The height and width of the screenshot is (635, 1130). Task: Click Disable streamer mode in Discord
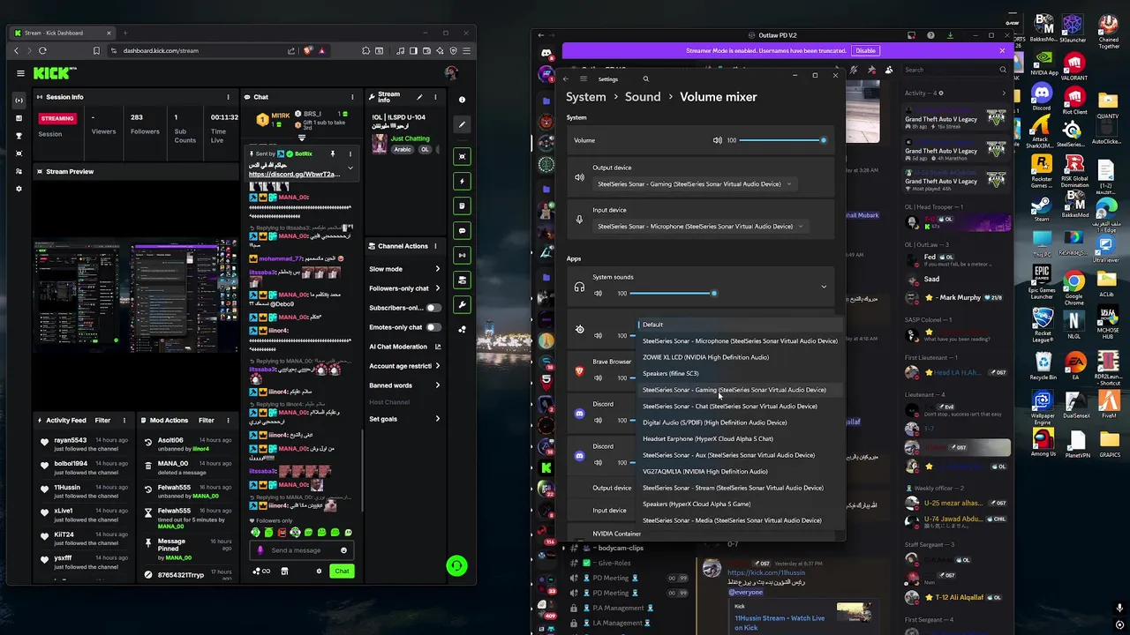pyautogui.click(x=865, y=50)
